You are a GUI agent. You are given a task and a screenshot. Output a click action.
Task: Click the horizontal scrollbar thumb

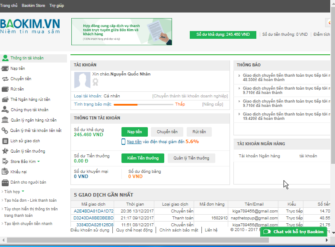(138, 240)
